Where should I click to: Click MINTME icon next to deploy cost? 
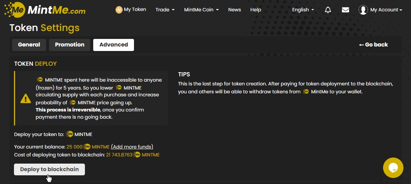[137, 155]
